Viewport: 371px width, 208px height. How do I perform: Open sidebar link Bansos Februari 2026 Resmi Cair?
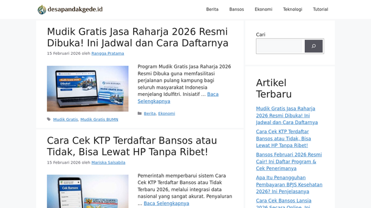pos(289,161)
